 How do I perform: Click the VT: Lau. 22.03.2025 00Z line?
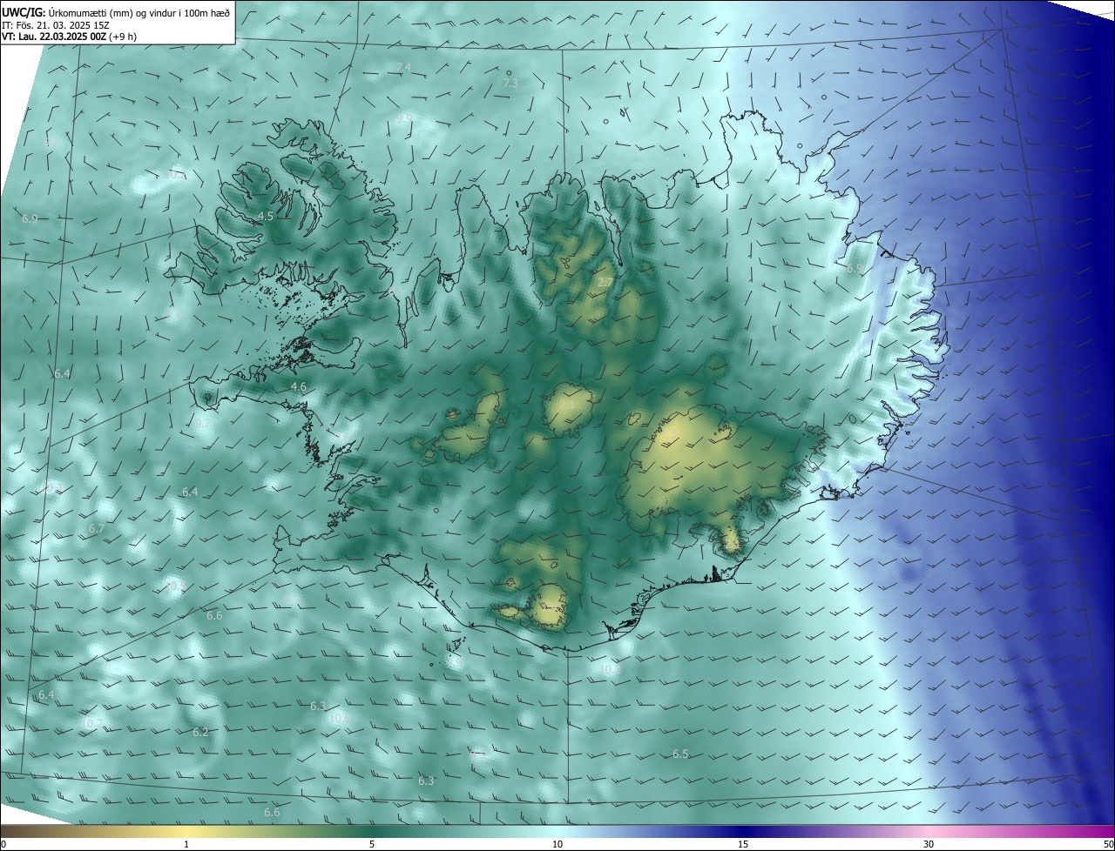pyautogui.click(x=69, y=36)
